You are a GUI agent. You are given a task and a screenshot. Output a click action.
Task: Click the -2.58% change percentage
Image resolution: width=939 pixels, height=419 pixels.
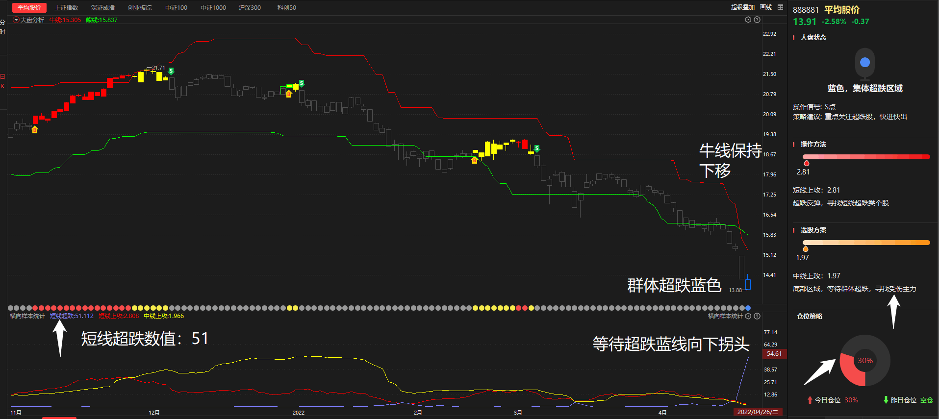pyautogui.click(x=834, y=22)
